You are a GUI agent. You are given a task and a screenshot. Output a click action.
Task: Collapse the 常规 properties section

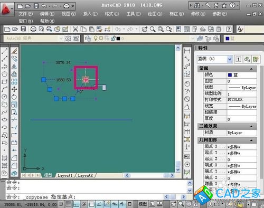pos(251,69)
